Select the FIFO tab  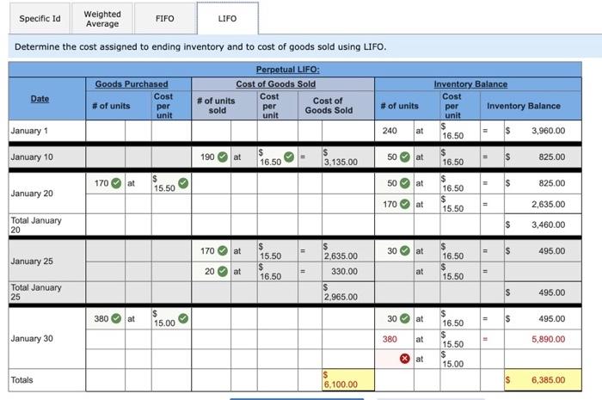[x=165, y=18]
